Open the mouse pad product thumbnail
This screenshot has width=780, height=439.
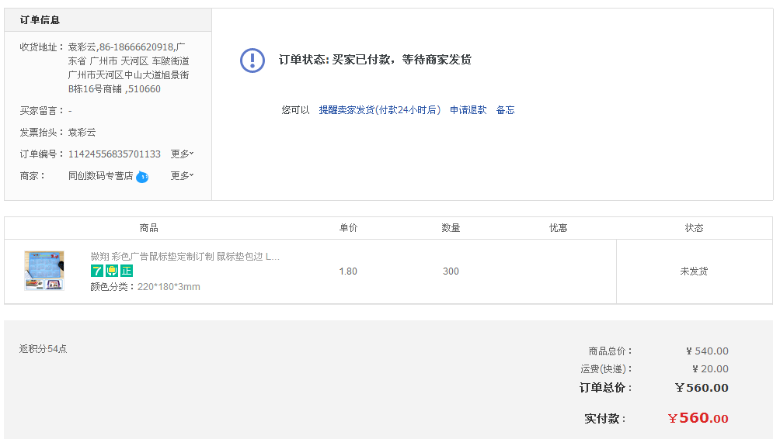[x=44, y=271]
